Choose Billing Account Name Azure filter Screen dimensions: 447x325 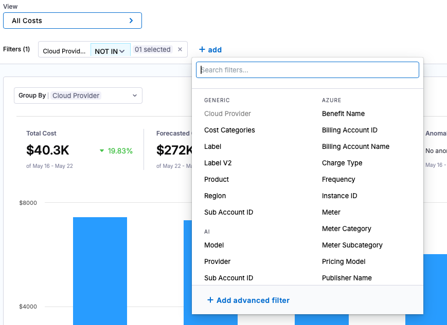(355, 146)
